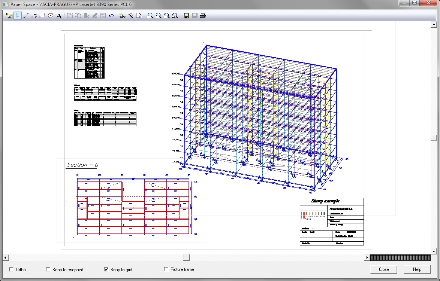Uncheck Snap to grid option
The image size is (440, 281).
(106, 269)
